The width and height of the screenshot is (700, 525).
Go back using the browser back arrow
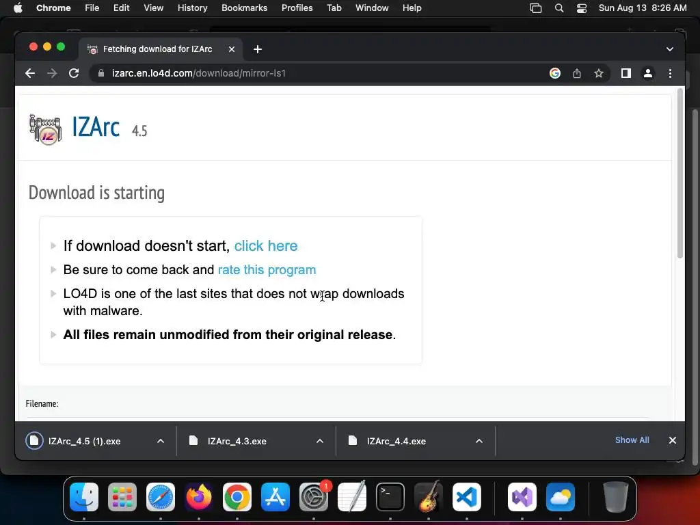[x=30, y=73]
